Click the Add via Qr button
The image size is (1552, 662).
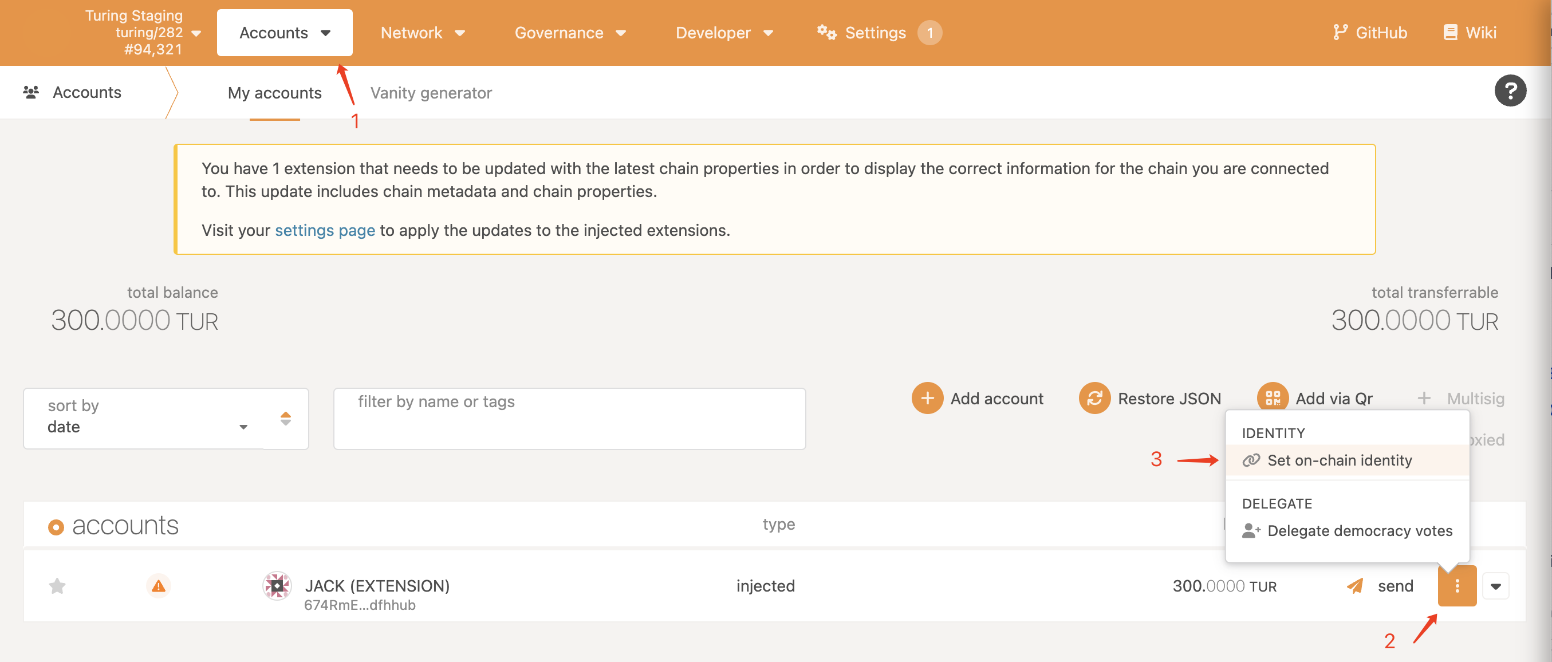click(1315, 398)
